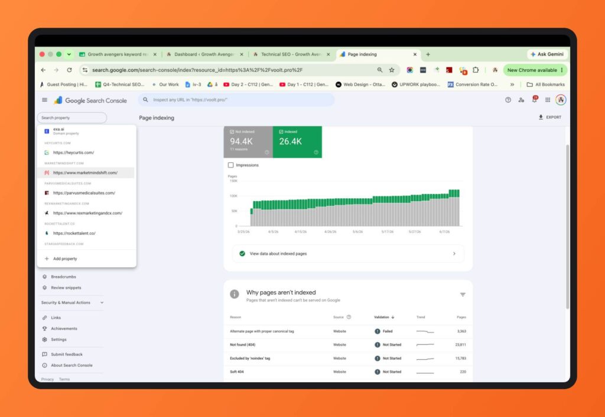Open the Search Console hamburger menu
The width and height of the screenshot is (605, 417).
tap(45, 100)
